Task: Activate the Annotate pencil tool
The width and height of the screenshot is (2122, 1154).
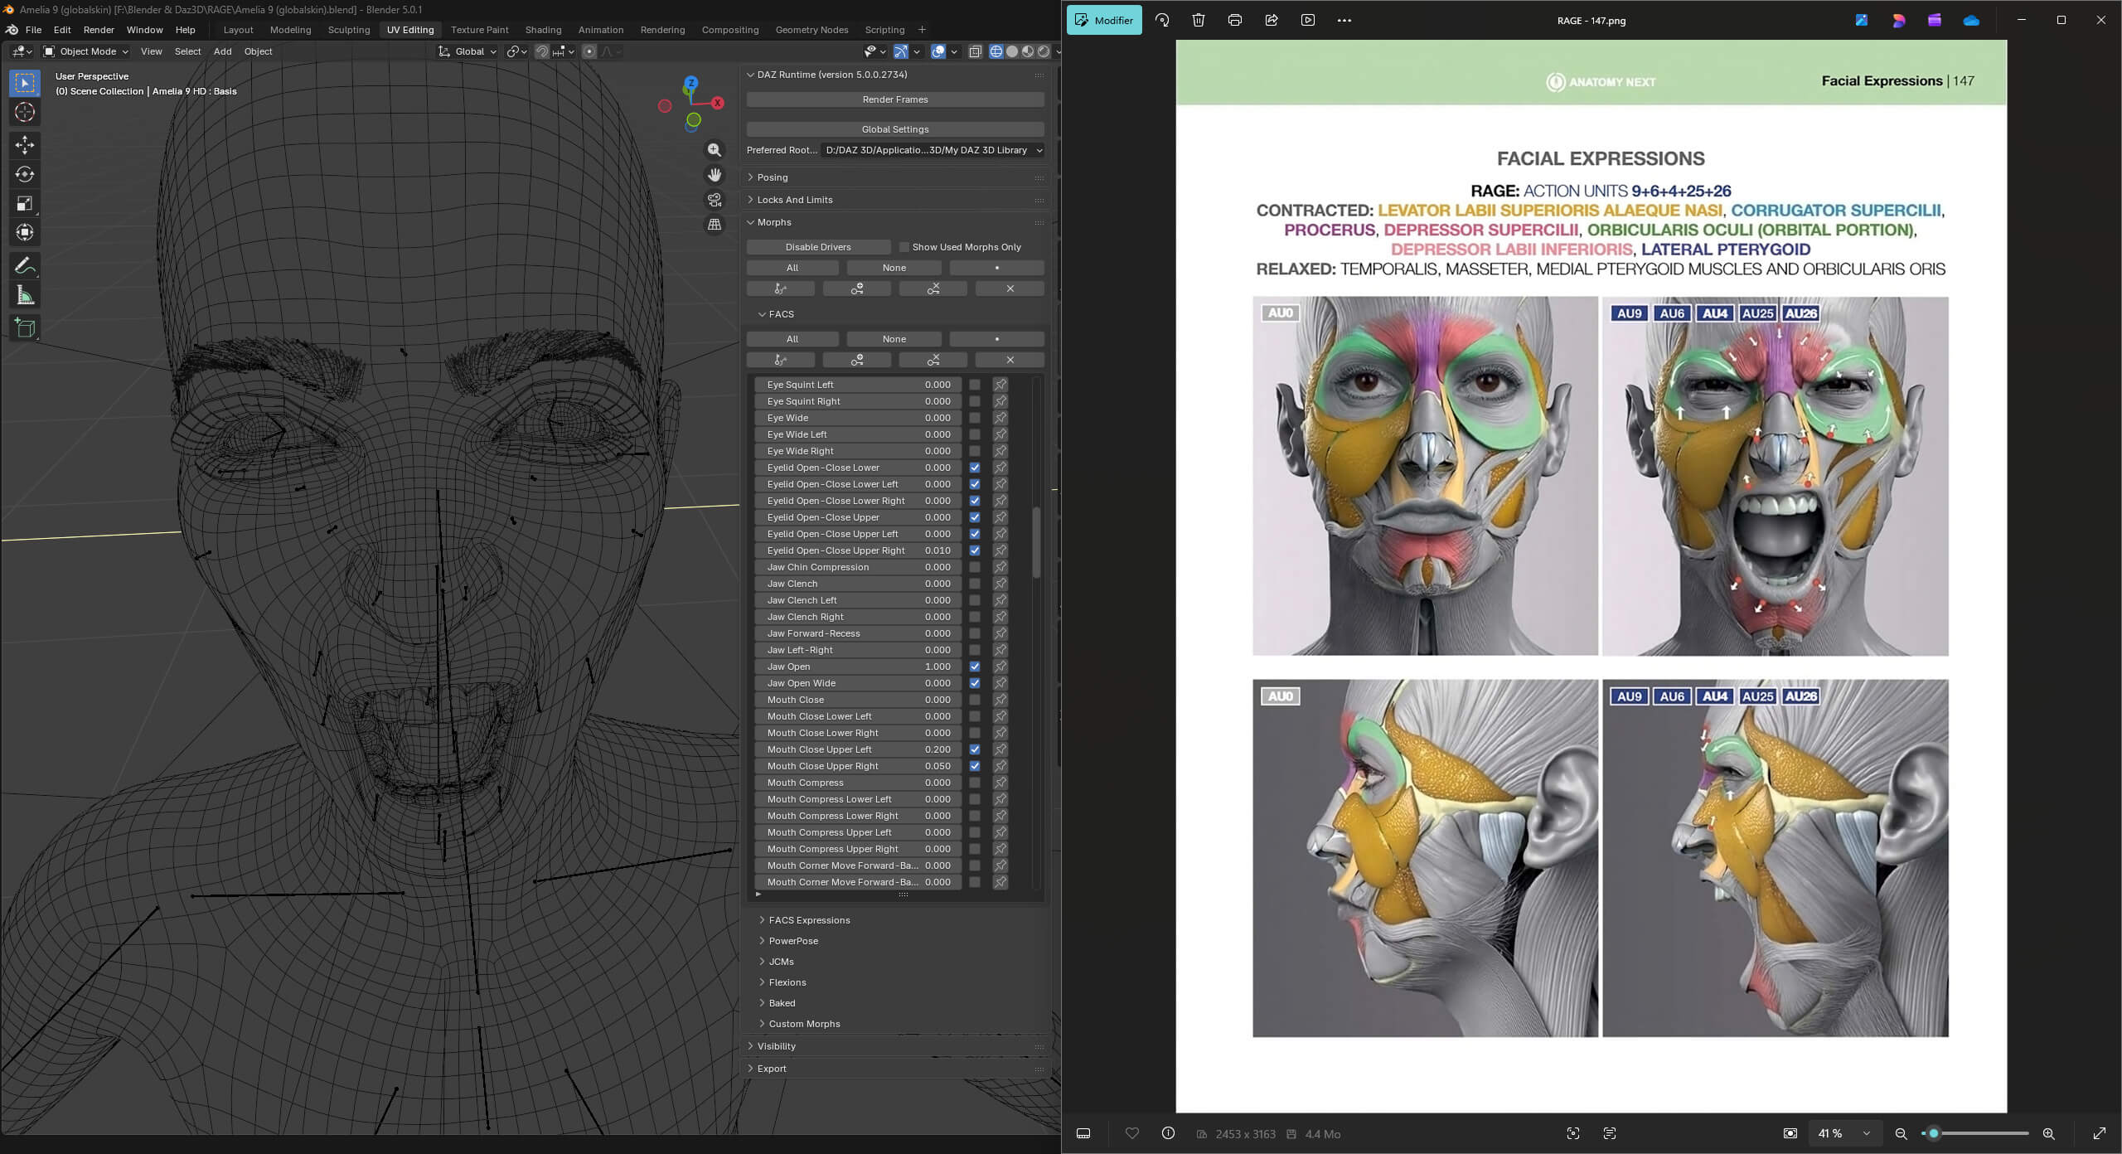Action: [25, 266]
